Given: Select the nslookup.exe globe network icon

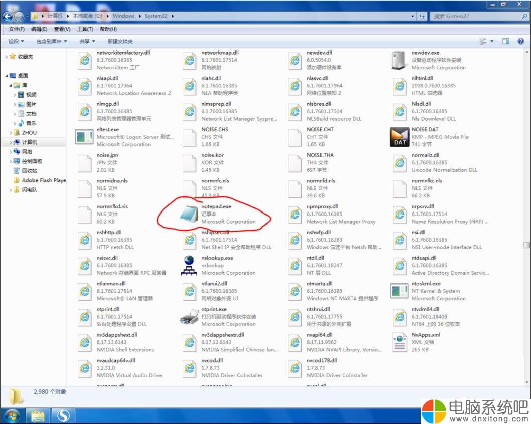Looking at the screenshot, I should (x=189, y=266).
